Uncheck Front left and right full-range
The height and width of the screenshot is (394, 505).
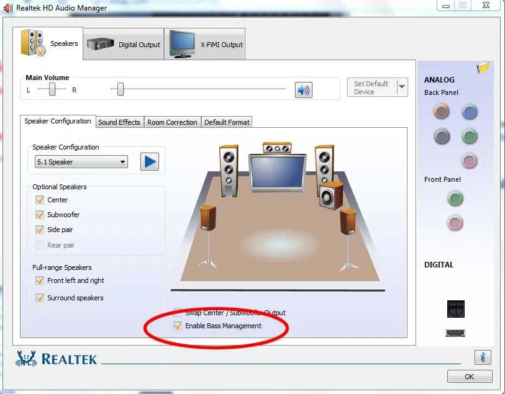pos(40,280)
